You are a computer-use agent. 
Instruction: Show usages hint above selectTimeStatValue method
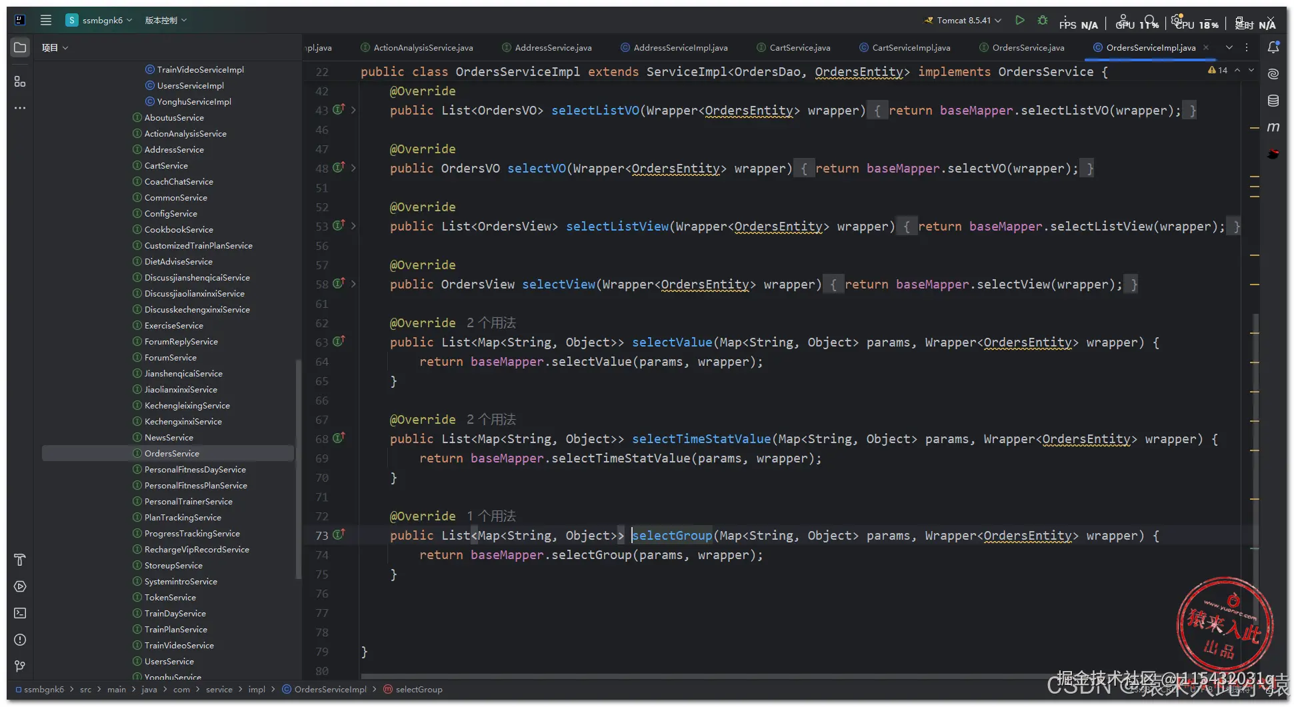coord(491,419)
